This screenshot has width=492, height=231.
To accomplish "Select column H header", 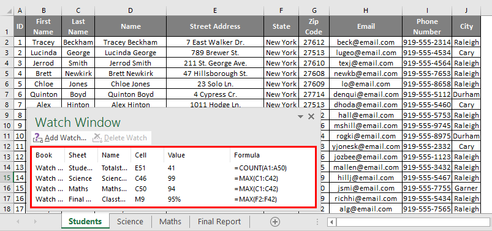I will (366, 10).
